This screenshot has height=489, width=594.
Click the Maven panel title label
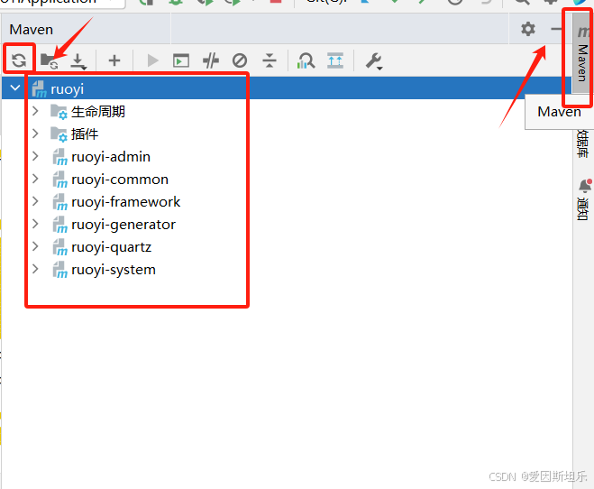(x=31, y=29)
